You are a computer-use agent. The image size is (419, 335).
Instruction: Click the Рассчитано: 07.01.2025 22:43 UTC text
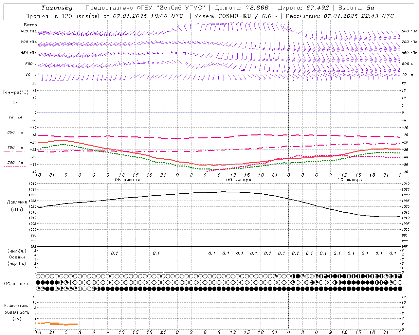pos(340,16)
